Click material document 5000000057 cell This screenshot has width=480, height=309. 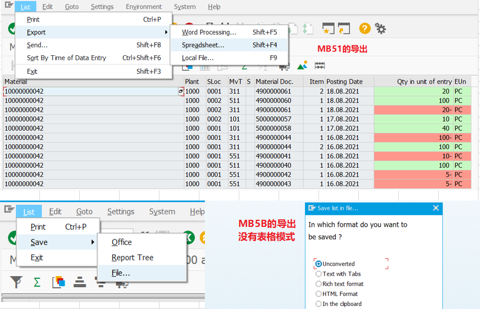(x=279, y=119)
